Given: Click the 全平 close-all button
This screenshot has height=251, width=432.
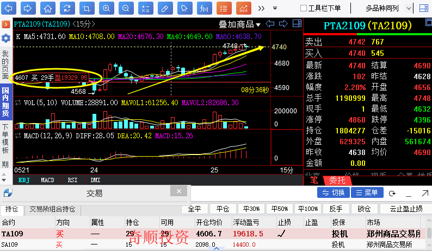Looking at the screenshot, I should (x=195, y=209).
